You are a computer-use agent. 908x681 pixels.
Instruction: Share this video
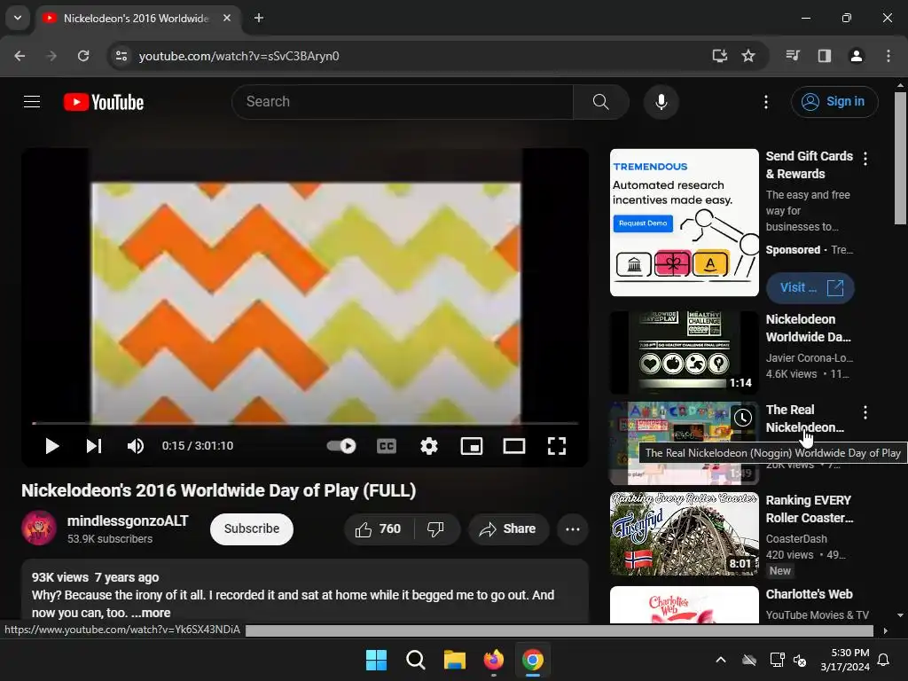(x=508, y=528)
